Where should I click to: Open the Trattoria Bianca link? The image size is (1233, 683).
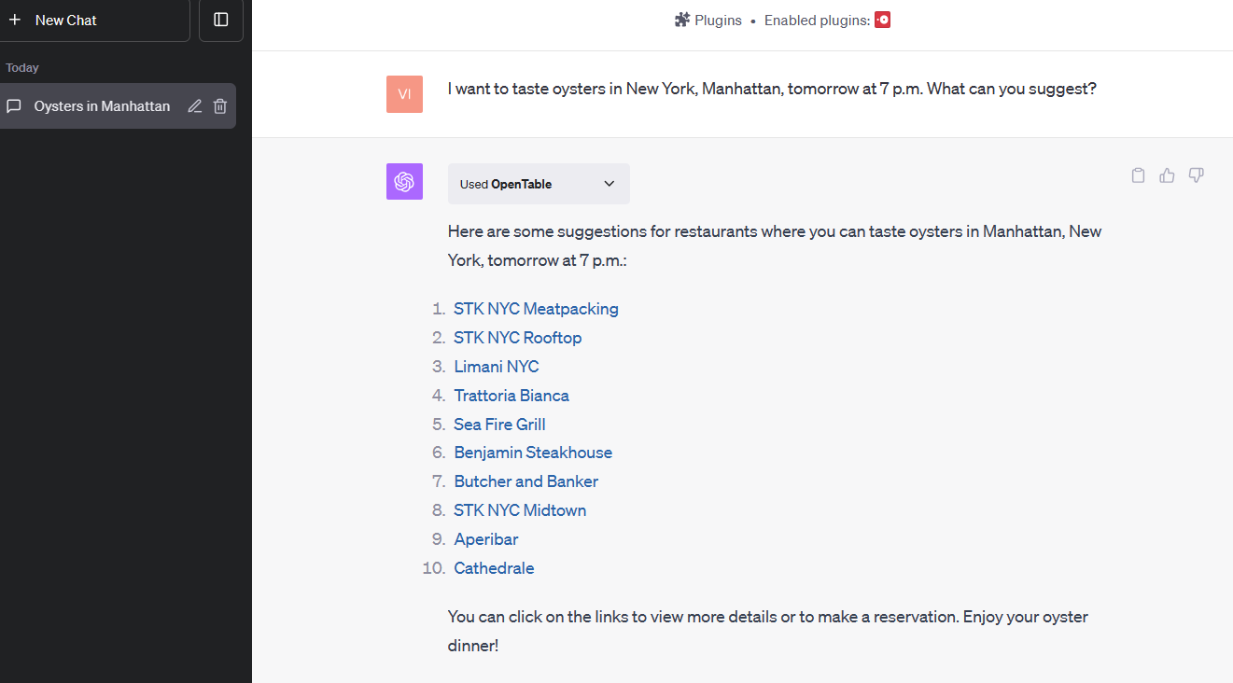(511, 396)
